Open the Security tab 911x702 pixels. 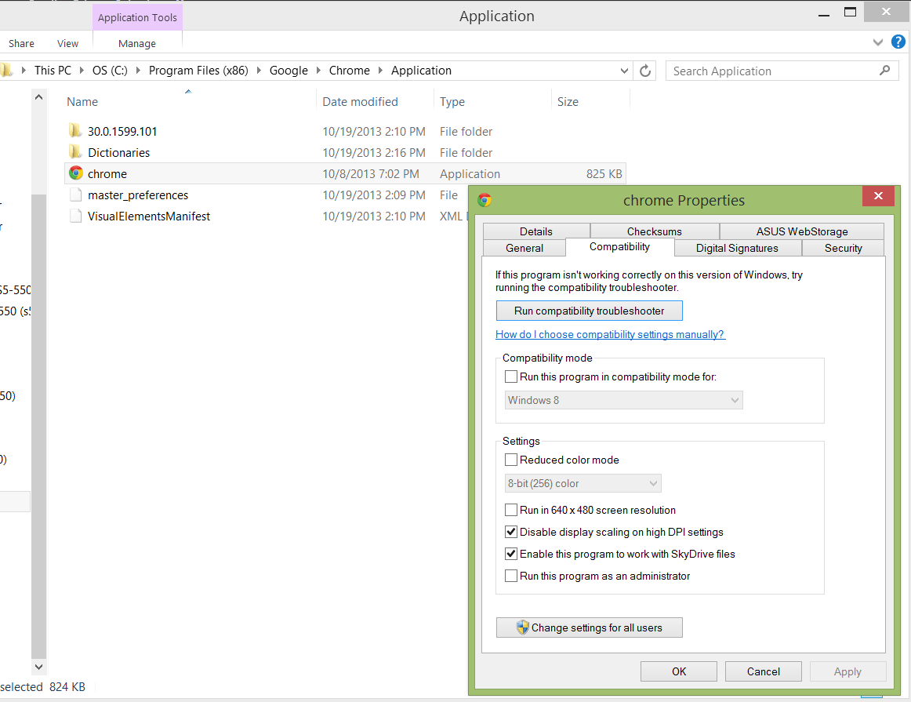click(843, 248)
